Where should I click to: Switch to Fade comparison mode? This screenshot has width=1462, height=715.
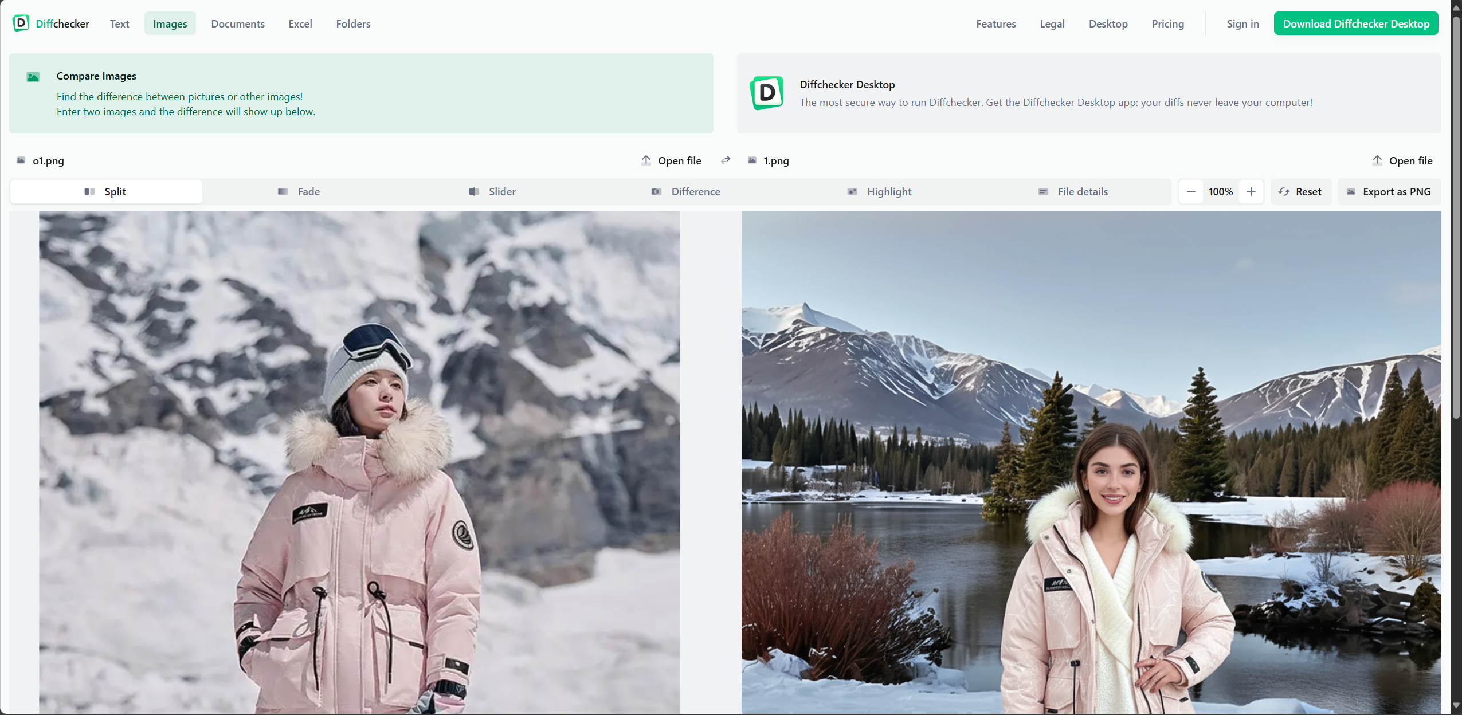299,191
